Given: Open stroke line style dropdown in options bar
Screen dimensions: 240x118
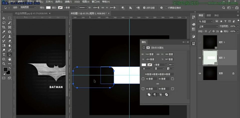Looking at the screenshot, I should (x=83, y=7).
